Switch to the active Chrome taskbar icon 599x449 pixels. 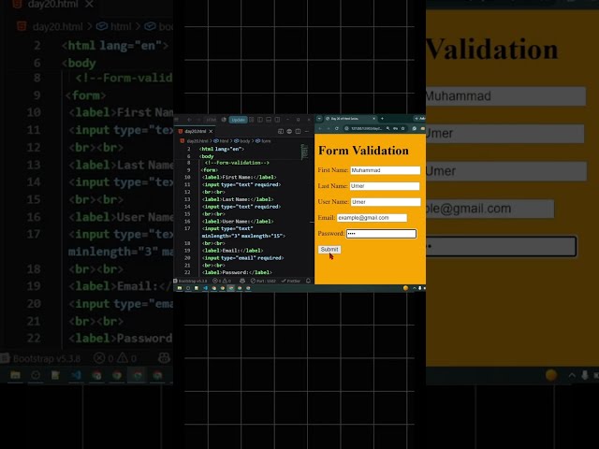point(231,288)
